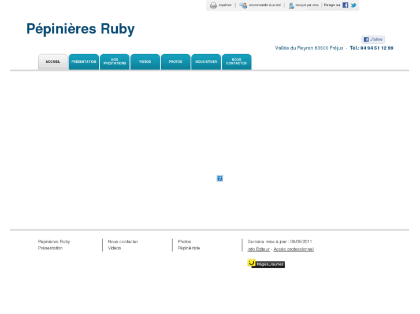Open footer Nous contacter link
Viewport: 420px width, 314px height.
click(x=123, y=241)
